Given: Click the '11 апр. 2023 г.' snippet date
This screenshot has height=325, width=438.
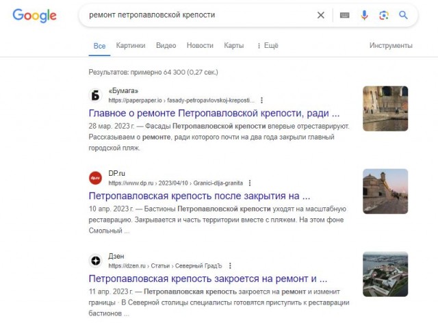Looking at the screenshot, I should [111, 291].
